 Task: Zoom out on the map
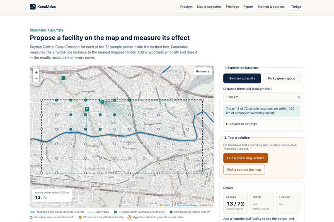coord(36,79)
